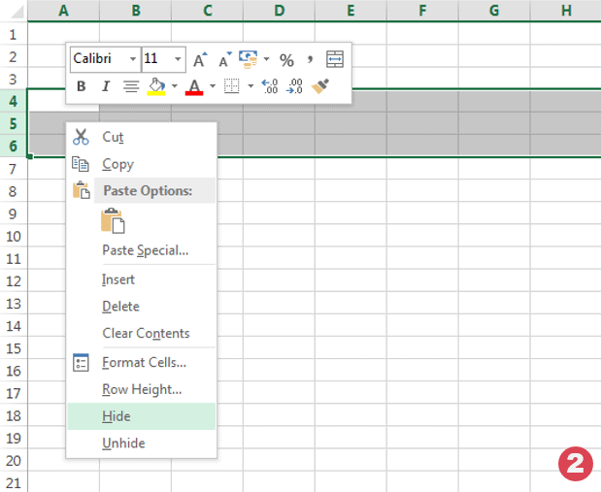This screenshot has width=601, height=492.
Task: Select row 18 header
Action: (14, 415)
